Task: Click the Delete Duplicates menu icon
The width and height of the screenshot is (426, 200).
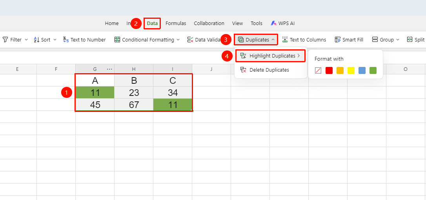Action: click(244, 70)
